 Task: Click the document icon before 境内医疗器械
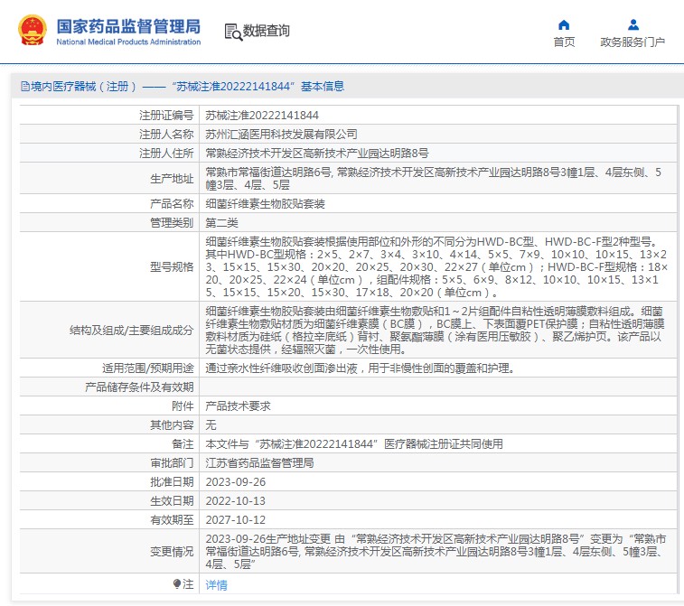[x=25, y=87]
